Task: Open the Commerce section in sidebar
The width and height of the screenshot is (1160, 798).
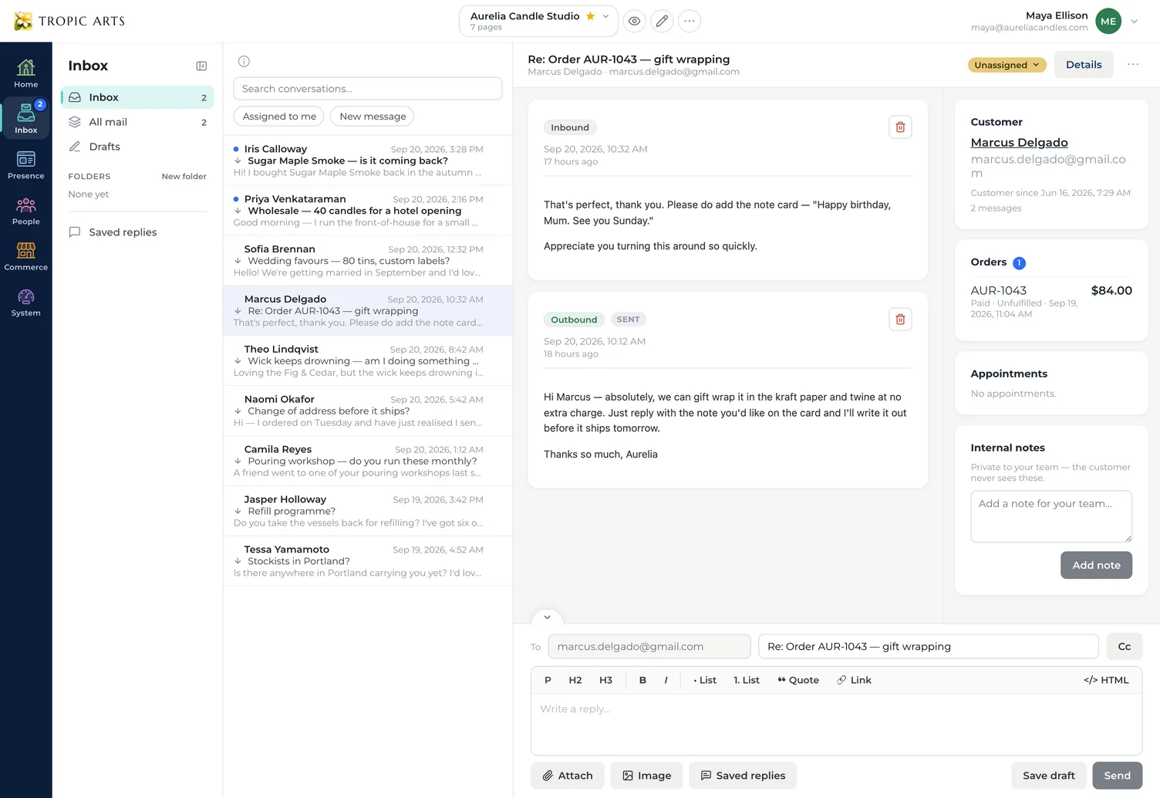Action: tap(25, 256)
